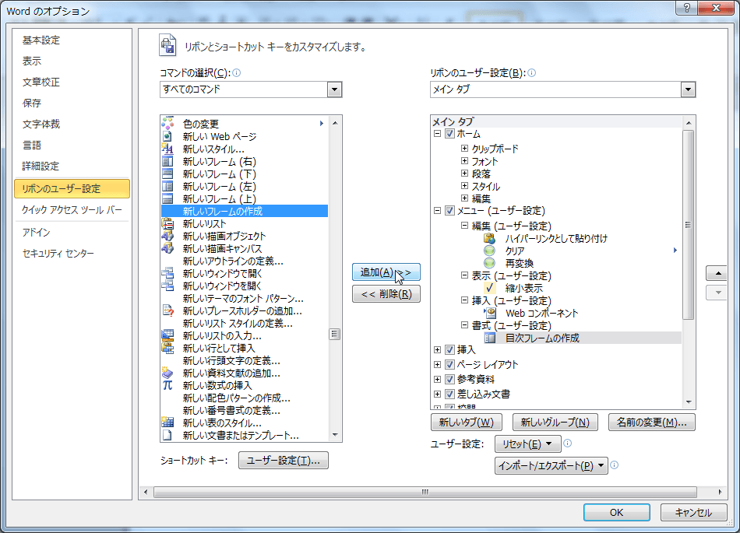The width and height of the screenshot is (740, 533).
Task: Click the ユーザー設定(T)... shortcut key button
Action: (x=284, y=460)
